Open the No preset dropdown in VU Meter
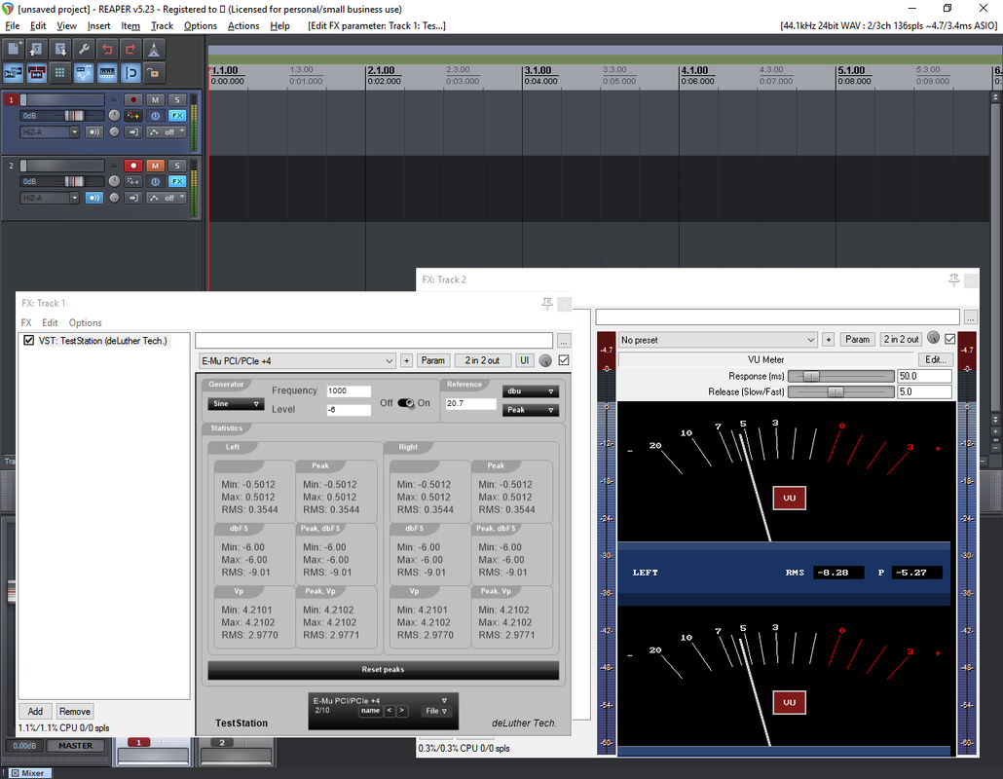 tap(718, 340)
